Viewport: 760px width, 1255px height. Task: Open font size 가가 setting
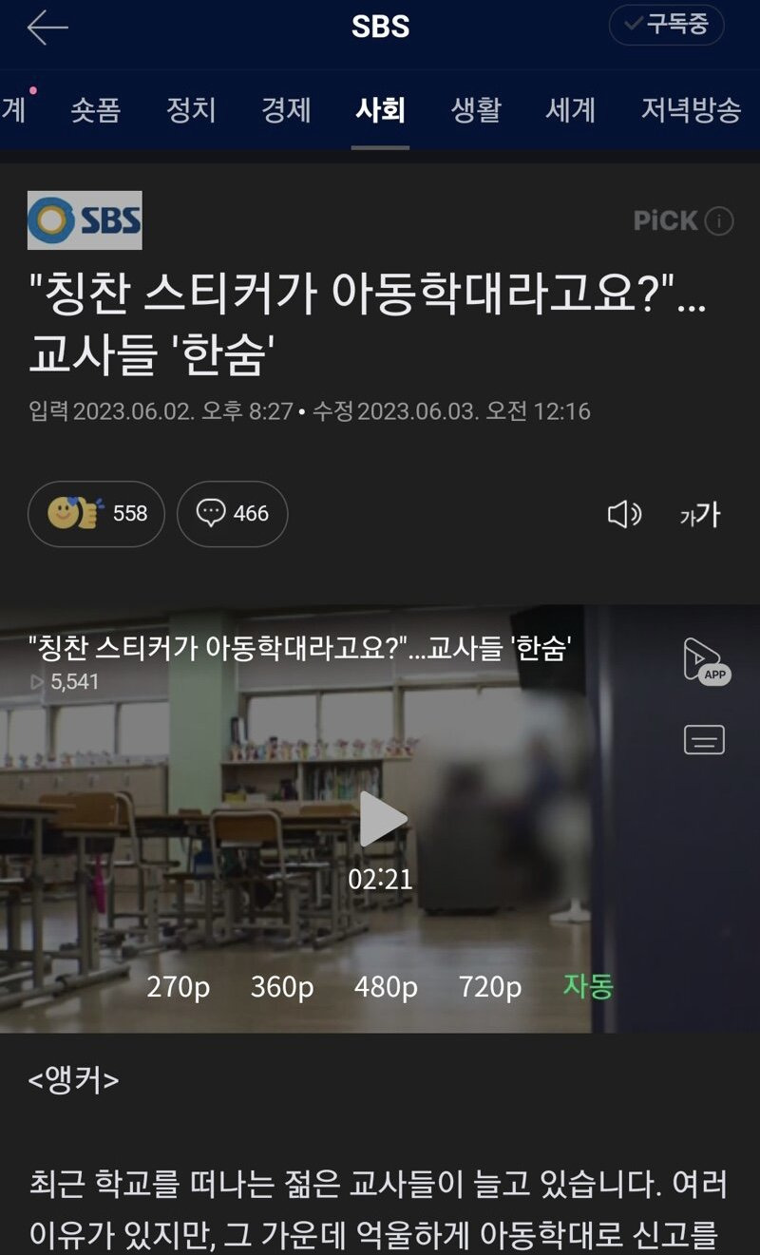coord(700,515)
